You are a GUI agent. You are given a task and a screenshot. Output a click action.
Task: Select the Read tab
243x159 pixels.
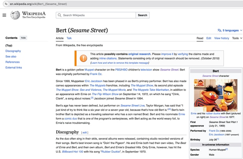pos(200,38)
